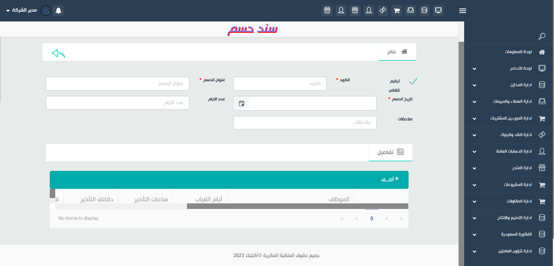Click the cart icon beside ادارة المشروعات
This screenshot has height=266, width=554.
point(542,185)
